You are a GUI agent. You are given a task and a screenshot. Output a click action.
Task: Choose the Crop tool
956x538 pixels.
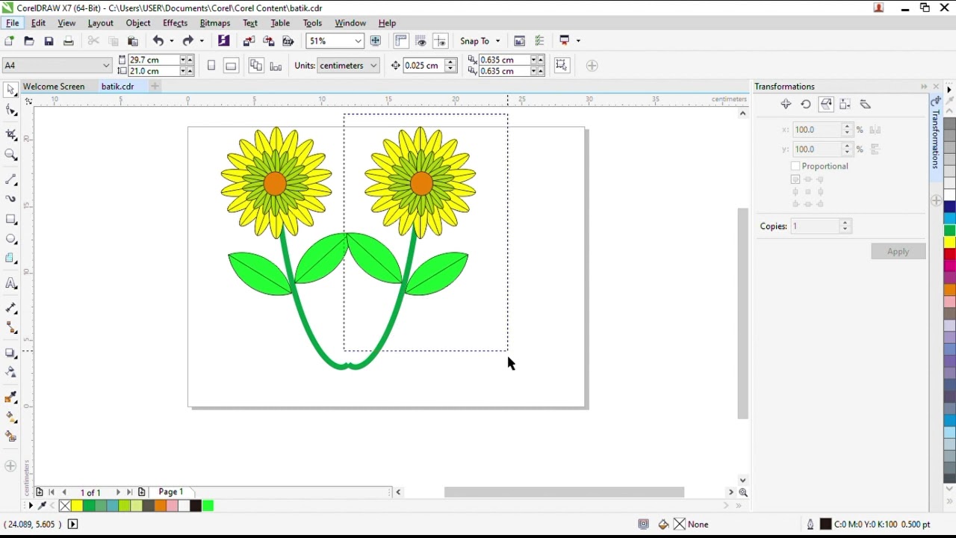(10, 135)
